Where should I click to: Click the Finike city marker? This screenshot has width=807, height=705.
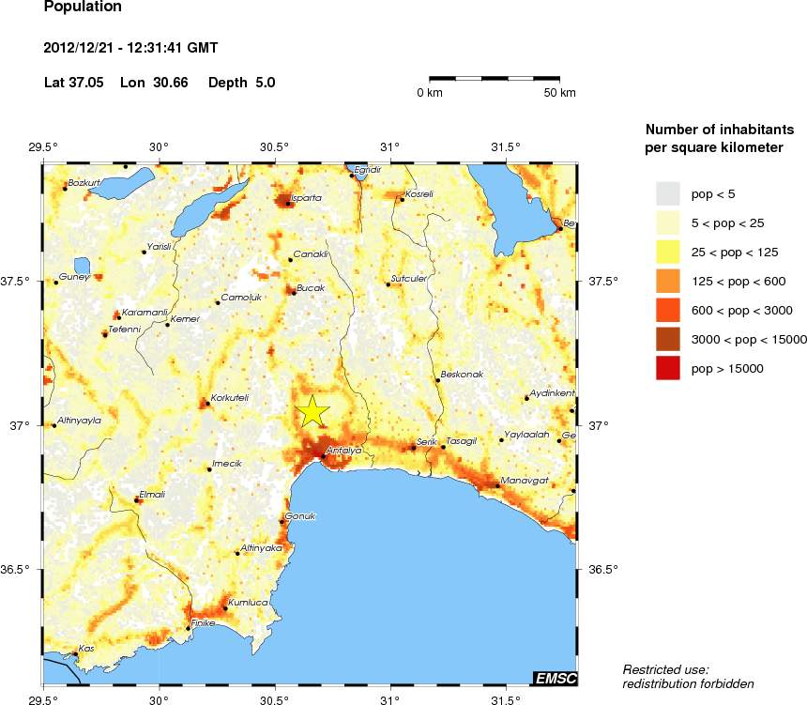point(189,629)
